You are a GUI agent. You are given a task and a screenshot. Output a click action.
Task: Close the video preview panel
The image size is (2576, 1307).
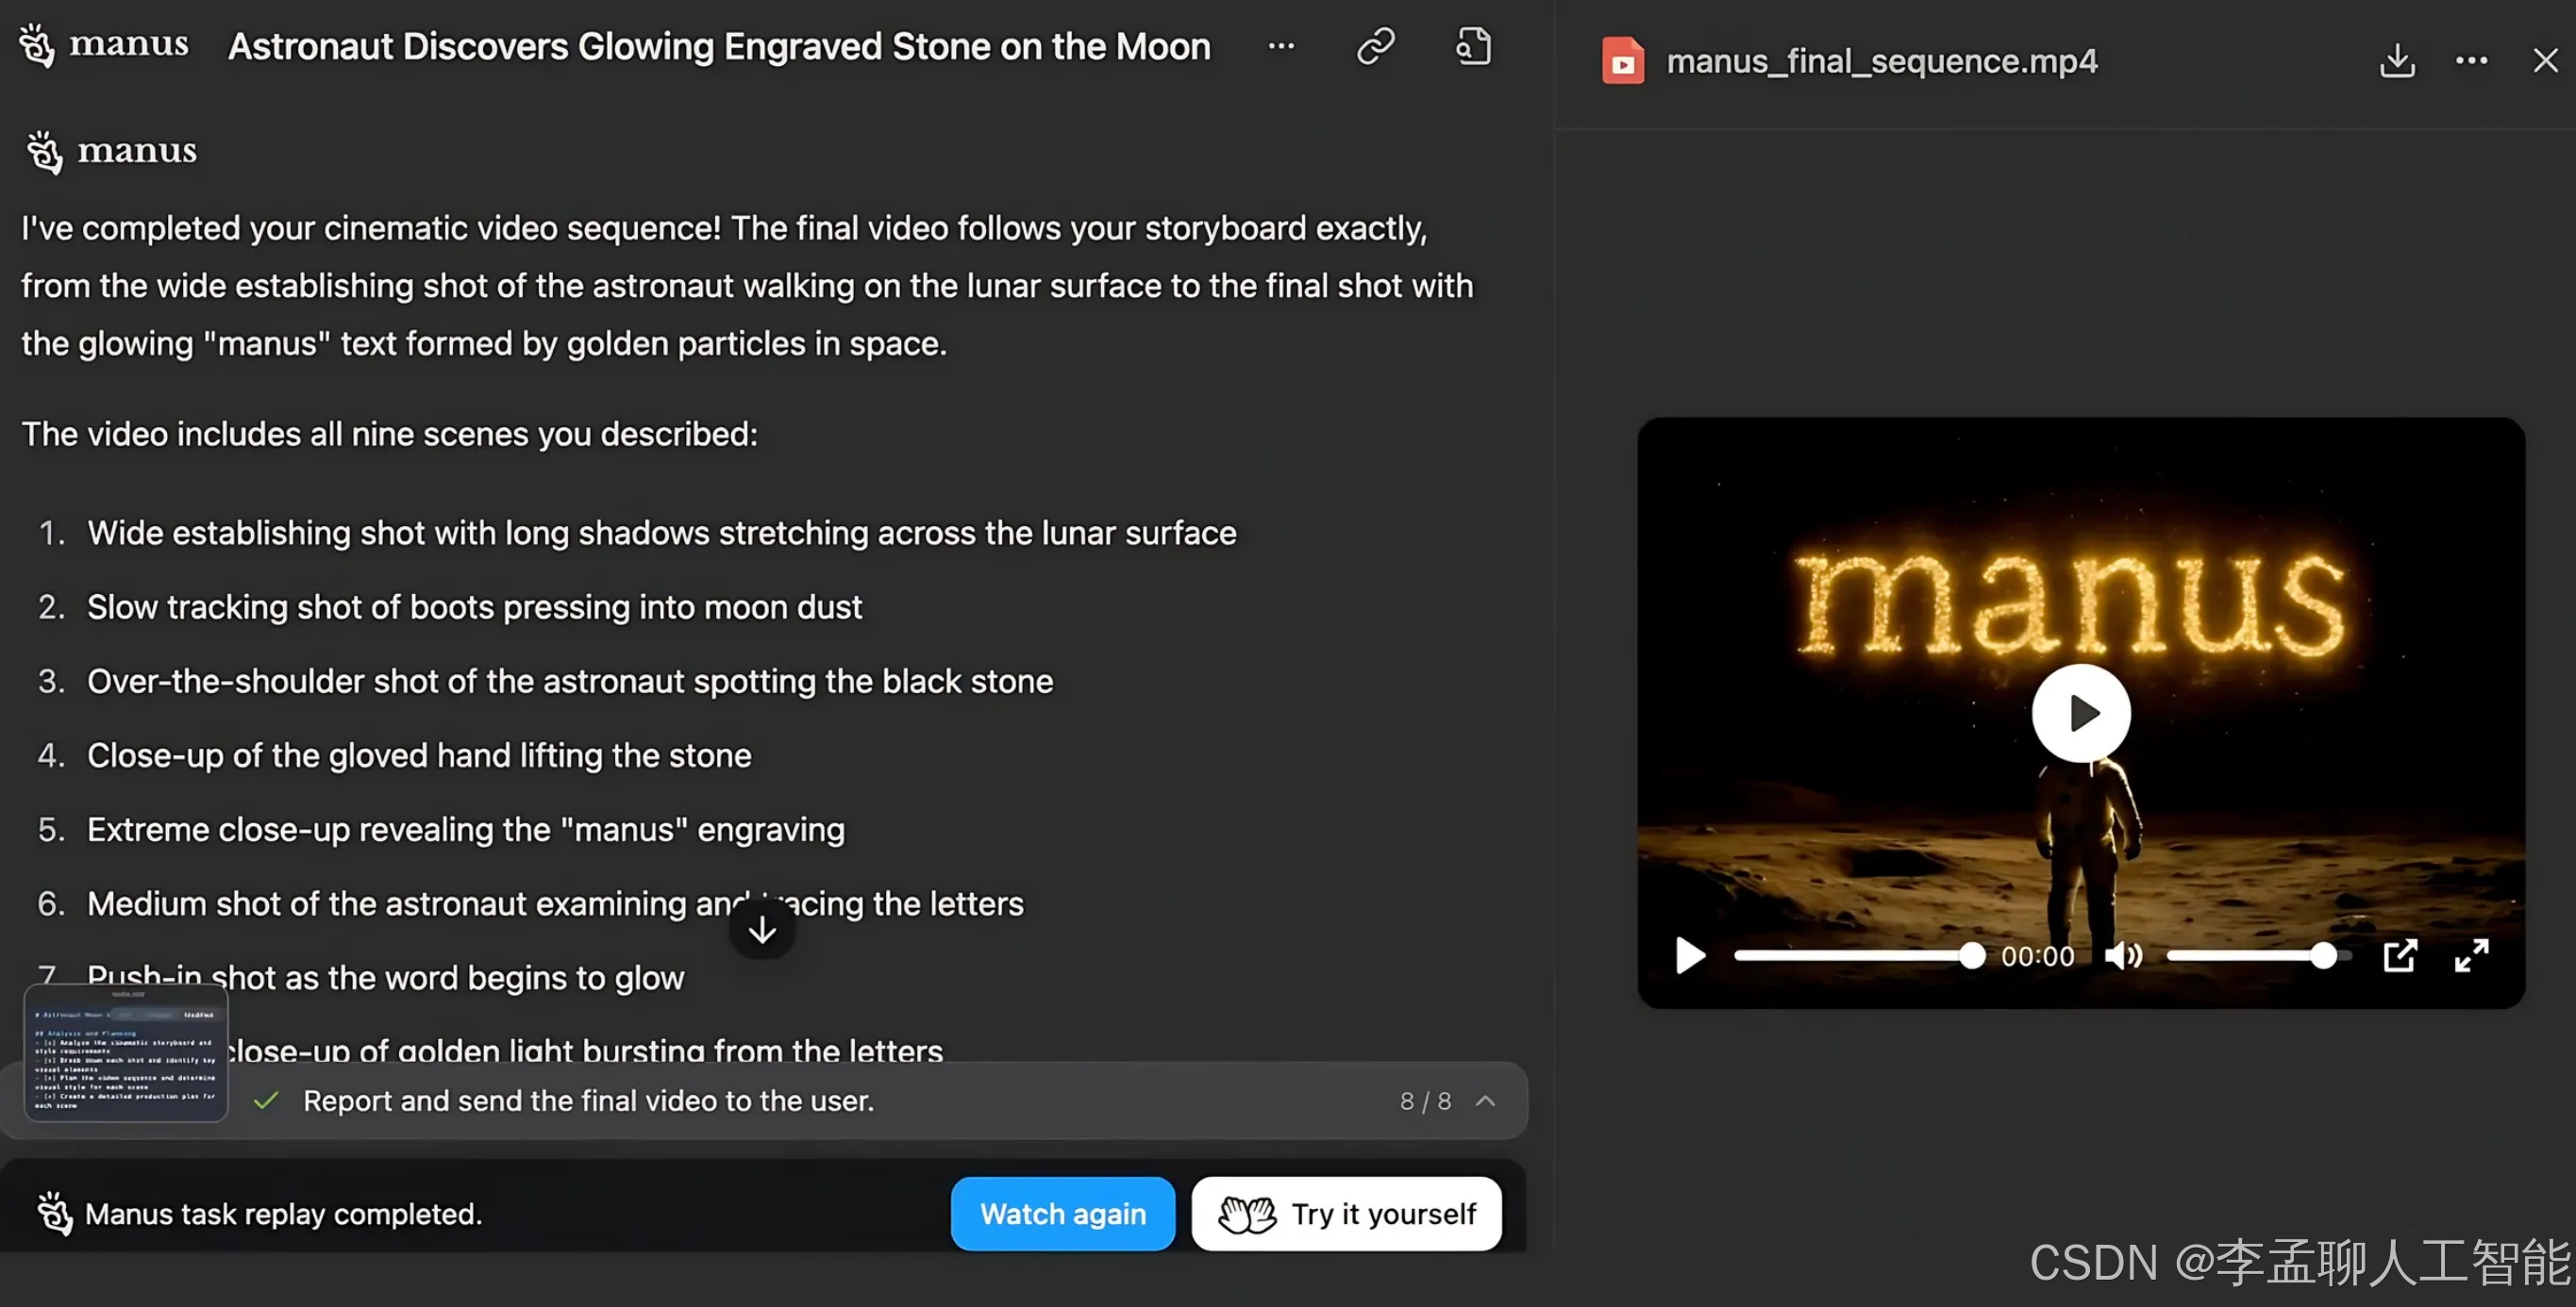2545,61
